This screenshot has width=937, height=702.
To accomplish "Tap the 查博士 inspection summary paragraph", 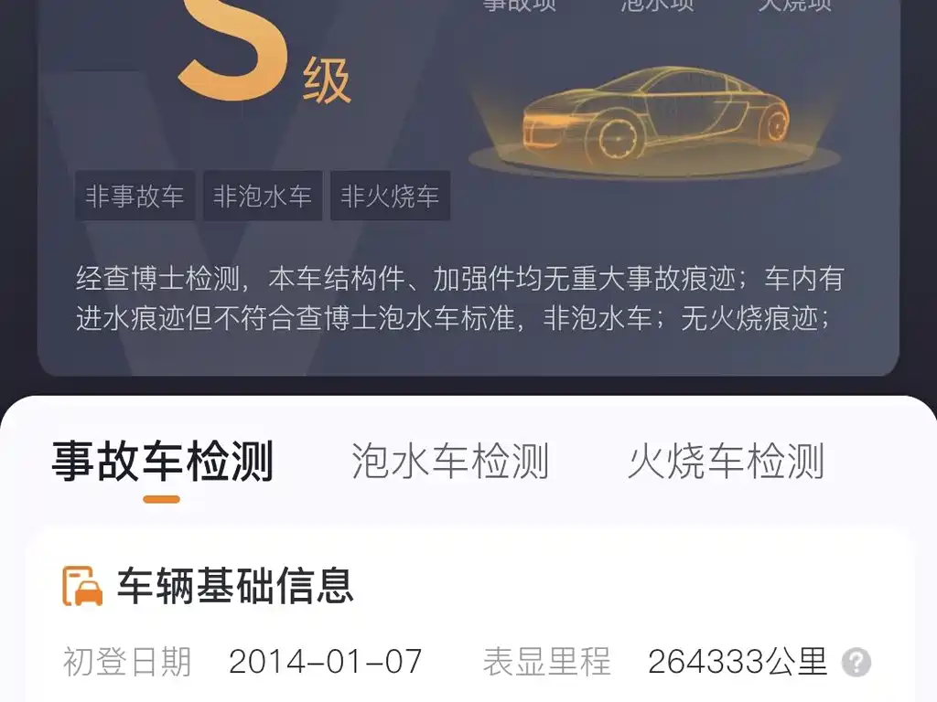I will (460, 298).
